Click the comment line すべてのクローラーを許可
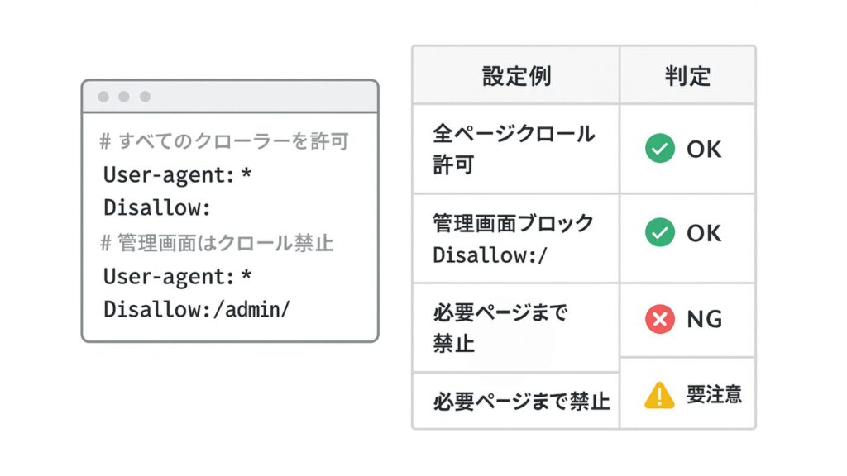This screenshot has height=476, width=847. (224, 141)
